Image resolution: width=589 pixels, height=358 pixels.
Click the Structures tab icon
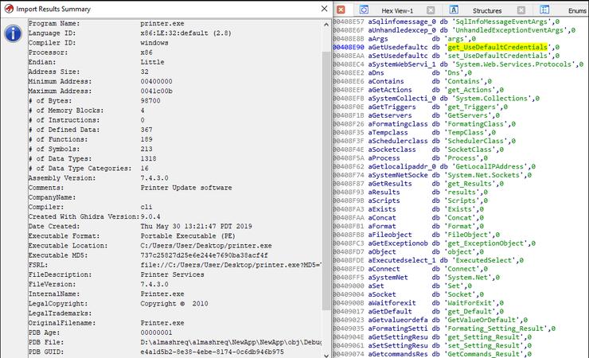coord(454,10)
